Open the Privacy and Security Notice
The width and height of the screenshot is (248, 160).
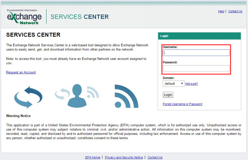(124, 157)
